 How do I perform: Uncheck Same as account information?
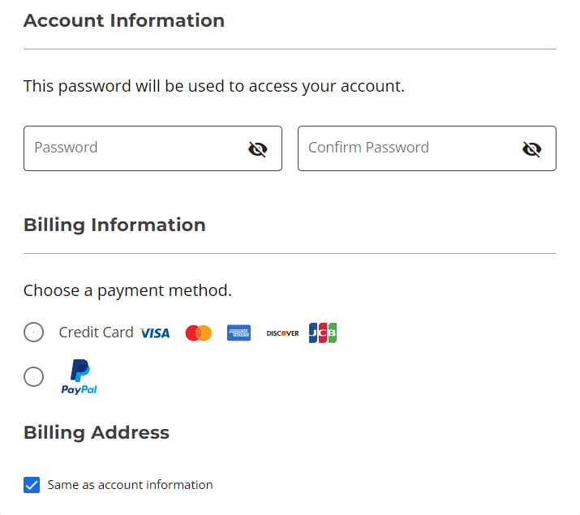tap(32, 485)
